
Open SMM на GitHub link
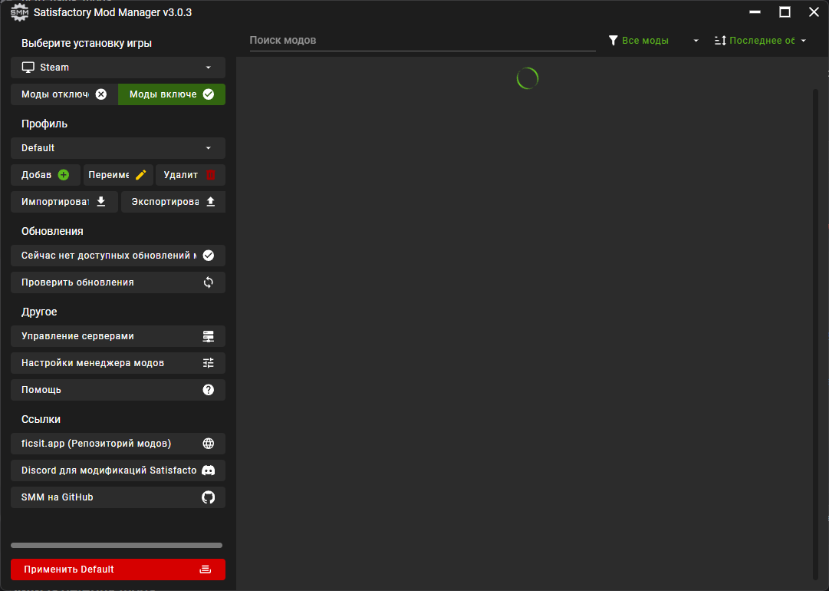(x=118, y=497)
